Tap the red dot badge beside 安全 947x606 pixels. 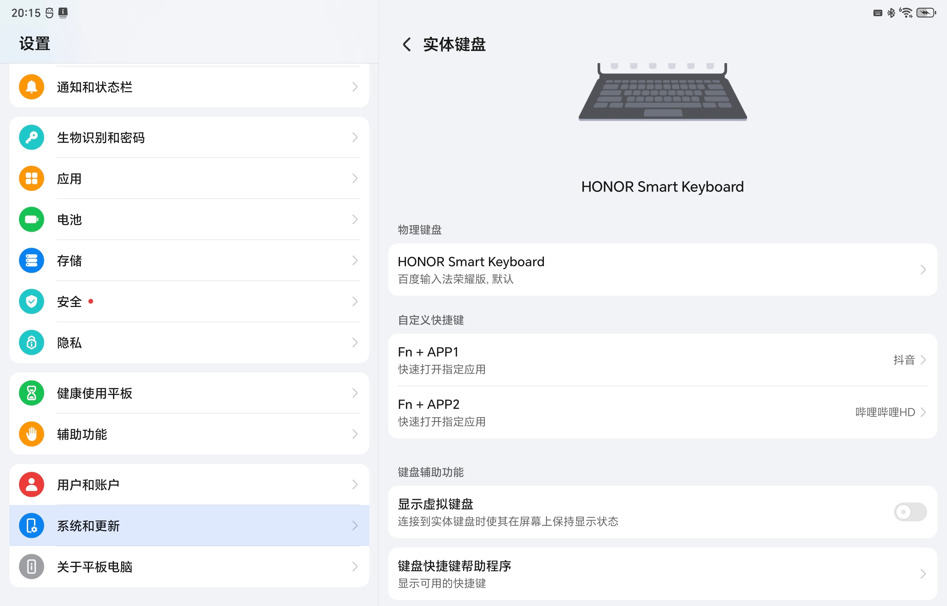pyautogui.click(x=91, y=301)
